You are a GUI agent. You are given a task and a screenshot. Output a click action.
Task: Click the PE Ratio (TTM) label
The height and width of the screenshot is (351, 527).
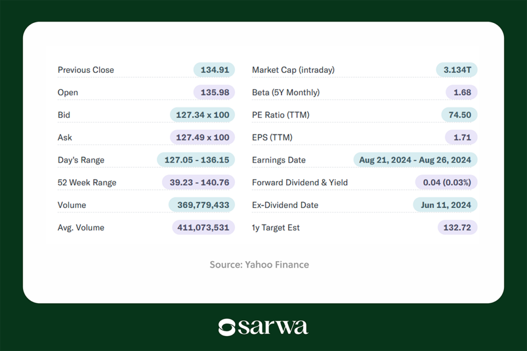[x=280, y=115]
